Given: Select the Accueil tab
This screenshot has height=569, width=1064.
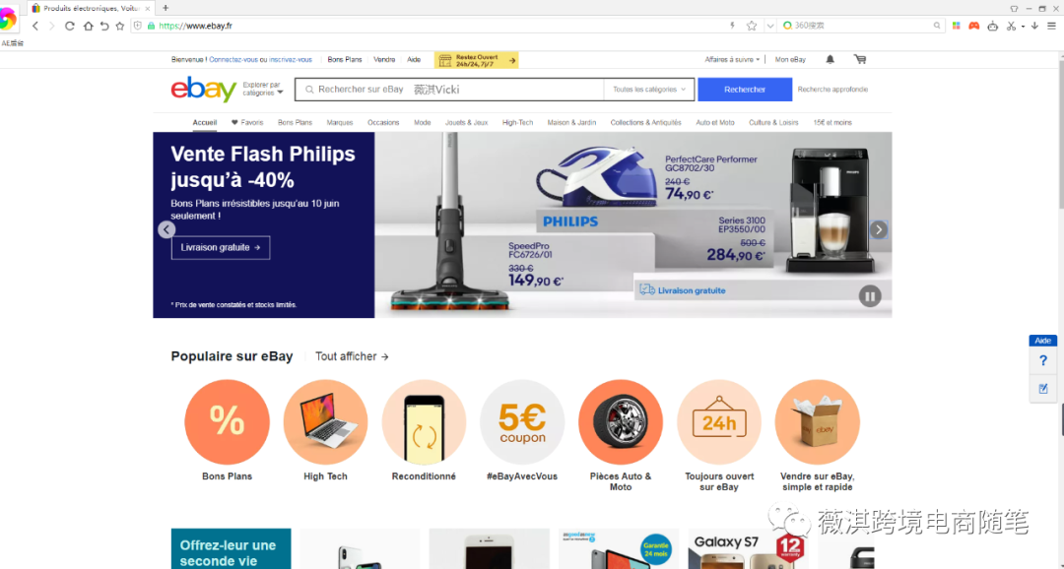Looking at the screenshot, I should [205, 123].
